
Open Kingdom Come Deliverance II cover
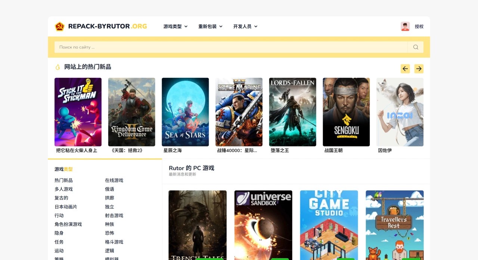[131, 112]
